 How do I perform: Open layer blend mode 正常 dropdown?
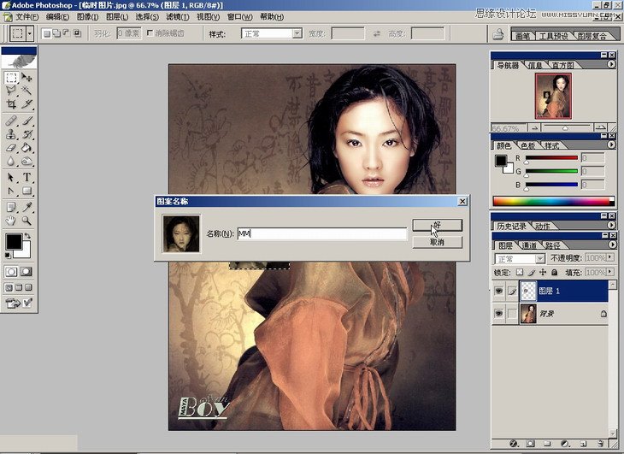pos(540,258)
